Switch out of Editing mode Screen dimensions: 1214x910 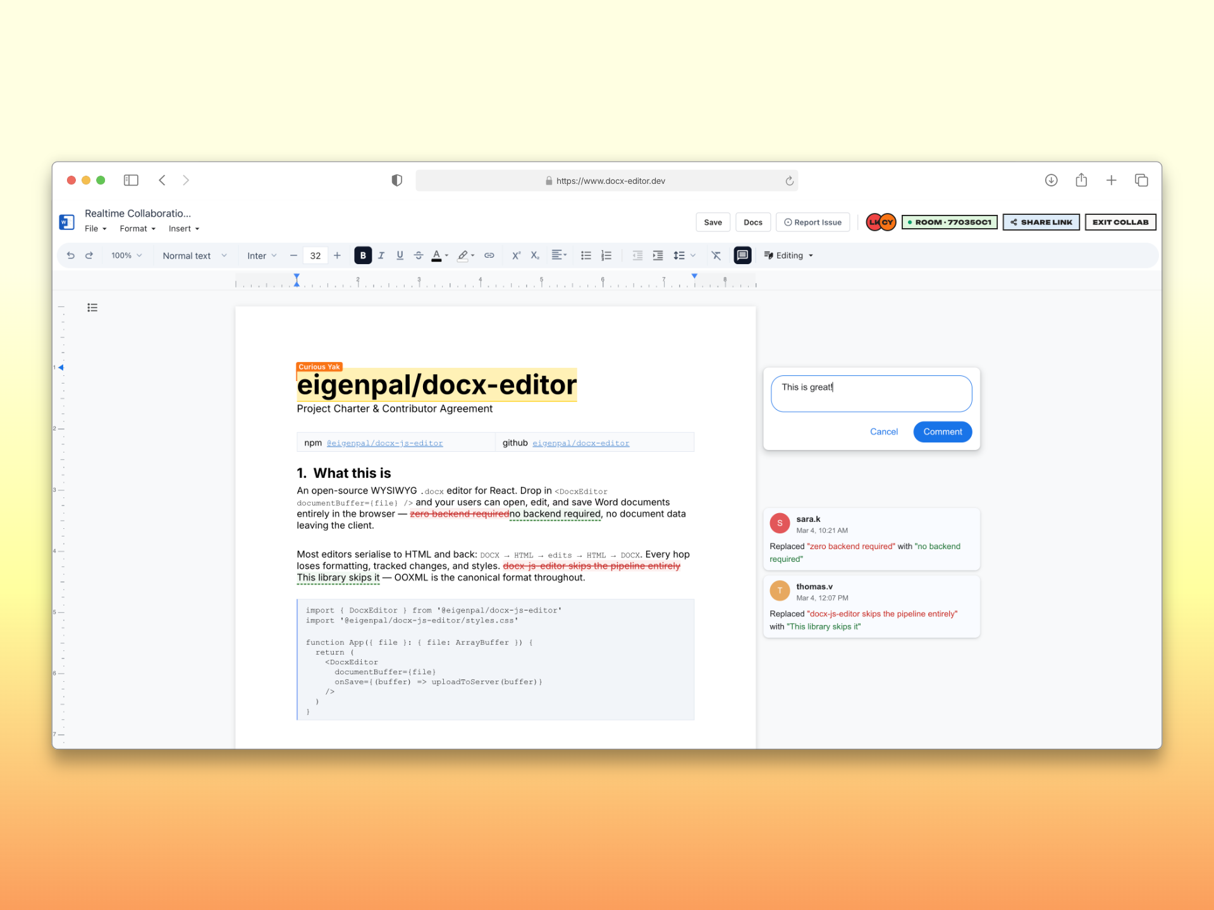pyautogui.click(x=788, y=255)
